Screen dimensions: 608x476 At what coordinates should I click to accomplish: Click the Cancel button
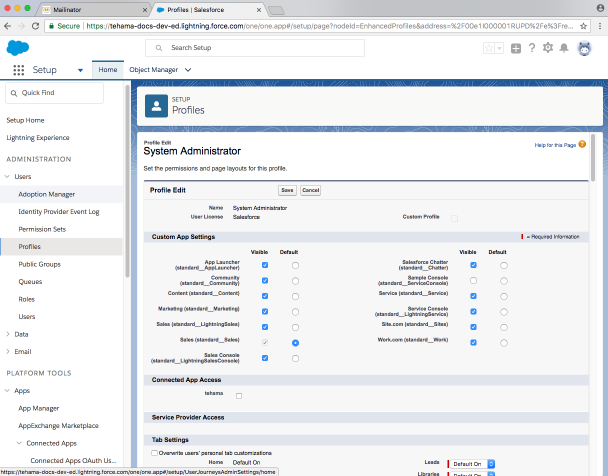(x=310, y=190)
